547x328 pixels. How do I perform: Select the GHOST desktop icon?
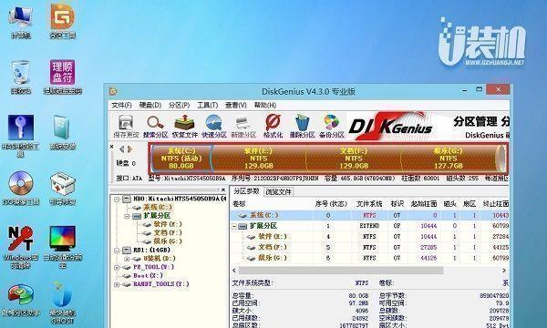62,302
